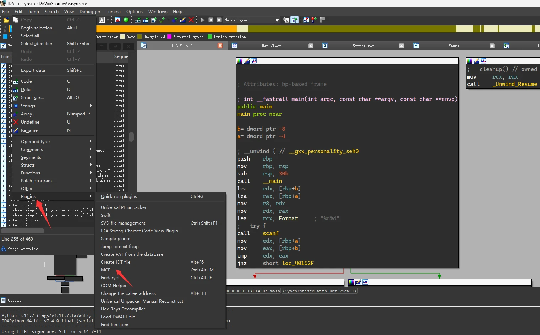This screenshot has height=335, width=540.
Task: Click the add breakpoint traffic-light icon
Action: tap(314, 20)
